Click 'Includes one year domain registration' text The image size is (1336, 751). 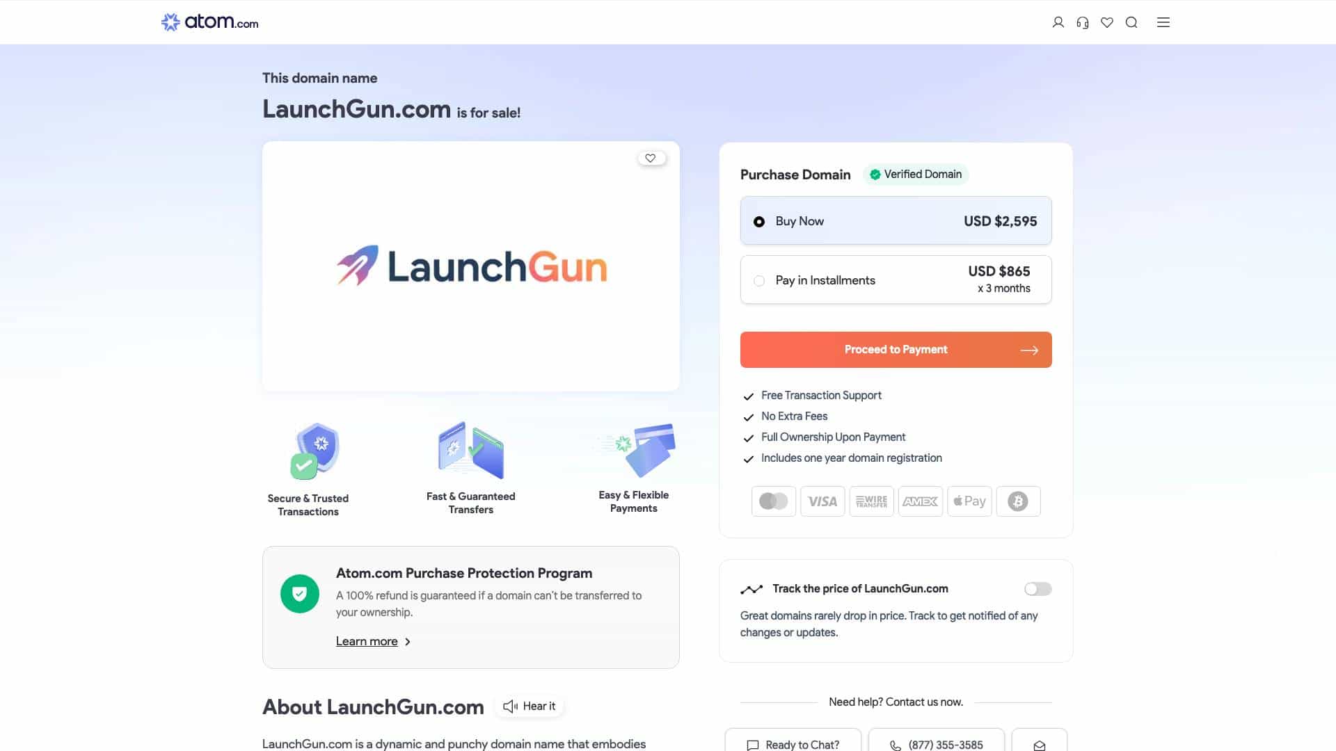click(x=851, y=458)
